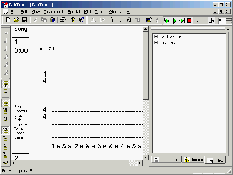Click the flam/grace note icon

coord(112,20)
